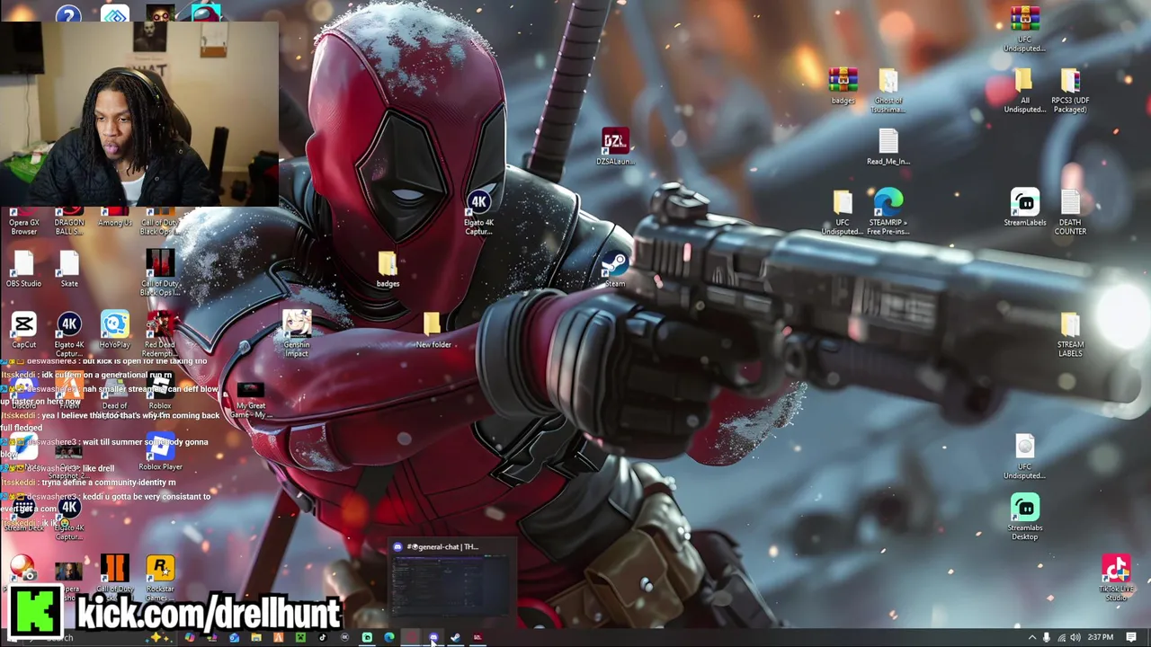This screenshot has width=1151, height=647.
Task: Open STREAM LABELS folder
Action: pyautogui.click(x=1070, y=334)
